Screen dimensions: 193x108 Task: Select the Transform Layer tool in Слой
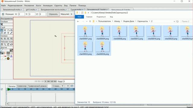pyautogui.click(x=2, y=30)
